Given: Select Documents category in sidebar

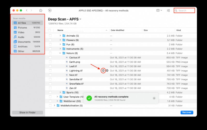Looking at the screenshot, I should 27,42.
